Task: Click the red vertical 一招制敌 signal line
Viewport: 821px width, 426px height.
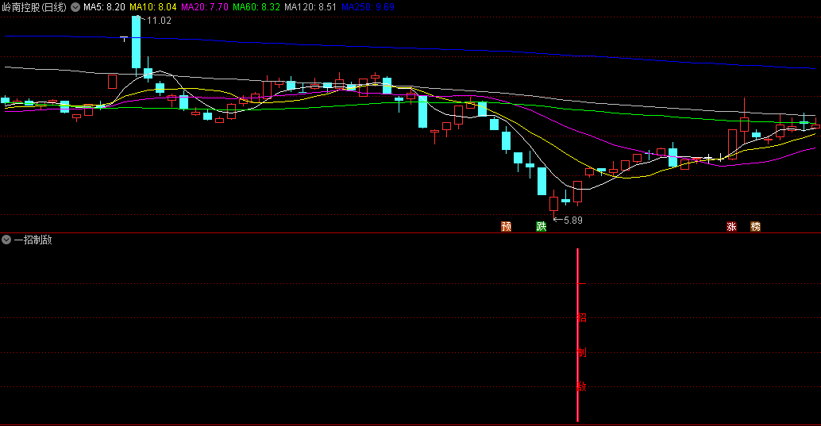Action: click(x=577, y=335)
